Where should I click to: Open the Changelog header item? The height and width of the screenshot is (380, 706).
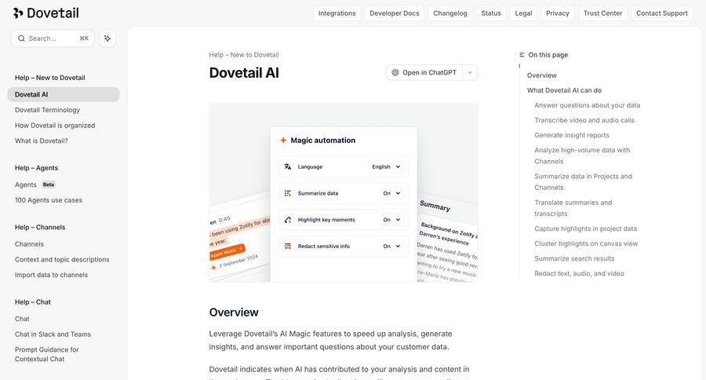click(x=450, y=13)
